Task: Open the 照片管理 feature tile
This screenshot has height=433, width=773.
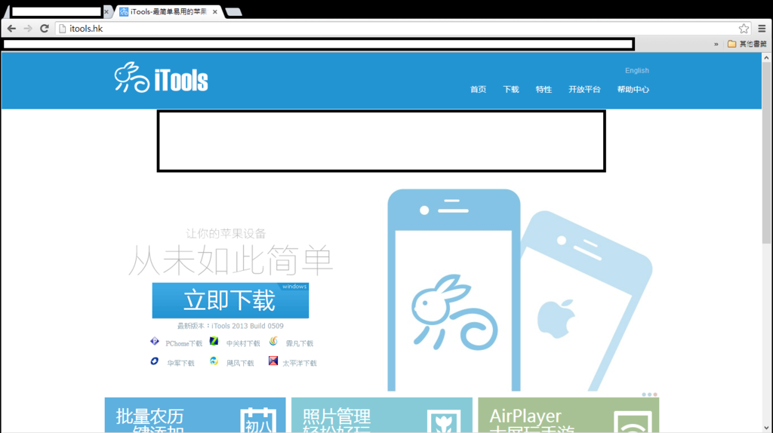Action: click(x=381, y=415)
